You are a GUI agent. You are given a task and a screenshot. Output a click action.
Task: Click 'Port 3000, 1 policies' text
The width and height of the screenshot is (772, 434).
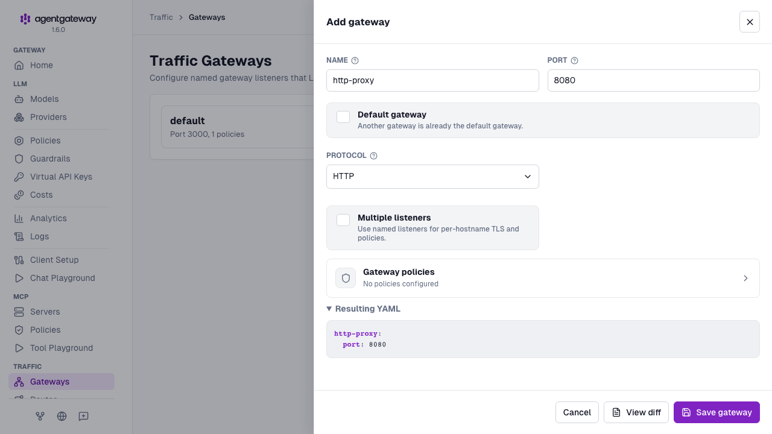click(207, 134)
